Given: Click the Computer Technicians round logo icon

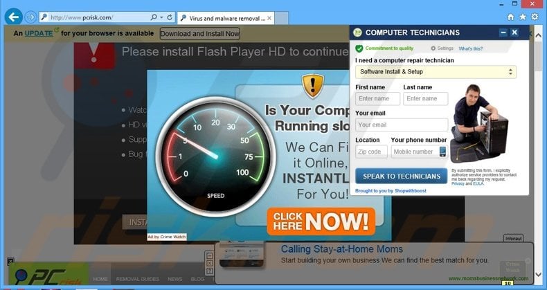Looking at the screenshot, I should 357,33.
